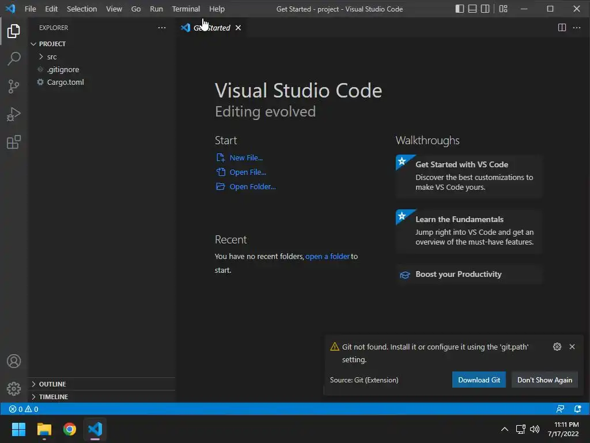590x443 pixels.
Task: Toggle the secondary side bar layout icon
Action: pyautogui.click(x=485, y=9)
